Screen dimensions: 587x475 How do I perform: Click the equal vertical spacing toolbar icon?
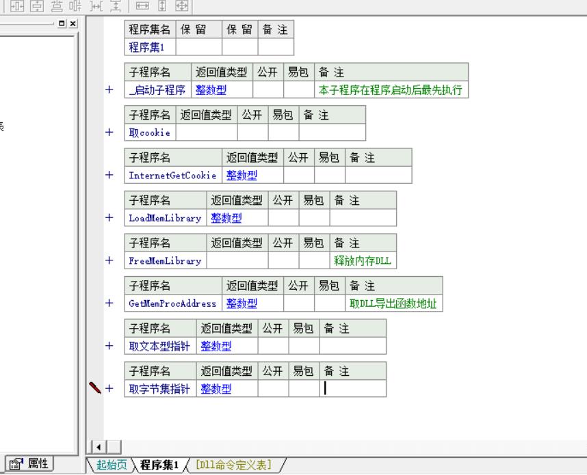(116, 5)
